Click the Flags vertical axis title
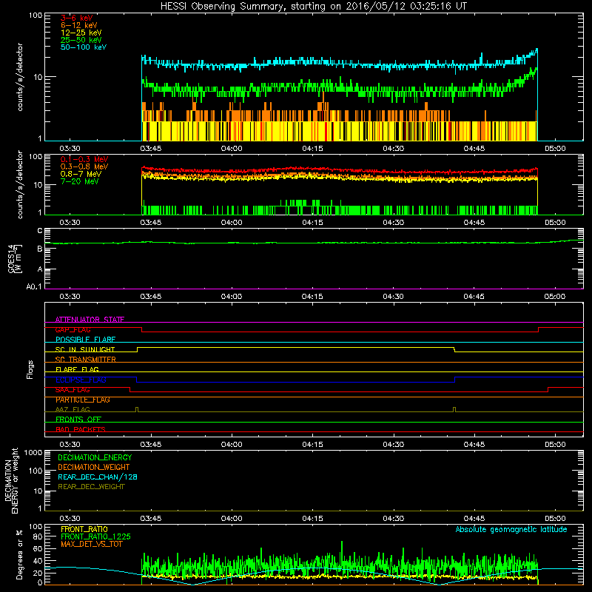 [x=30, y=369]
